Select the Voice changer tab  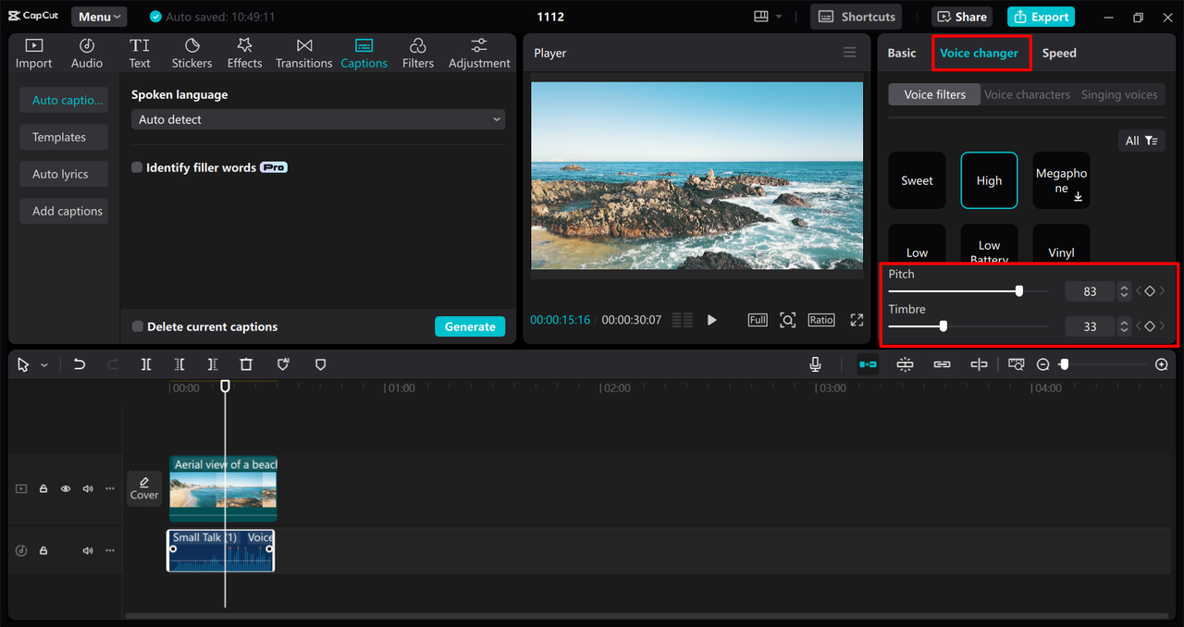(979, 53)
